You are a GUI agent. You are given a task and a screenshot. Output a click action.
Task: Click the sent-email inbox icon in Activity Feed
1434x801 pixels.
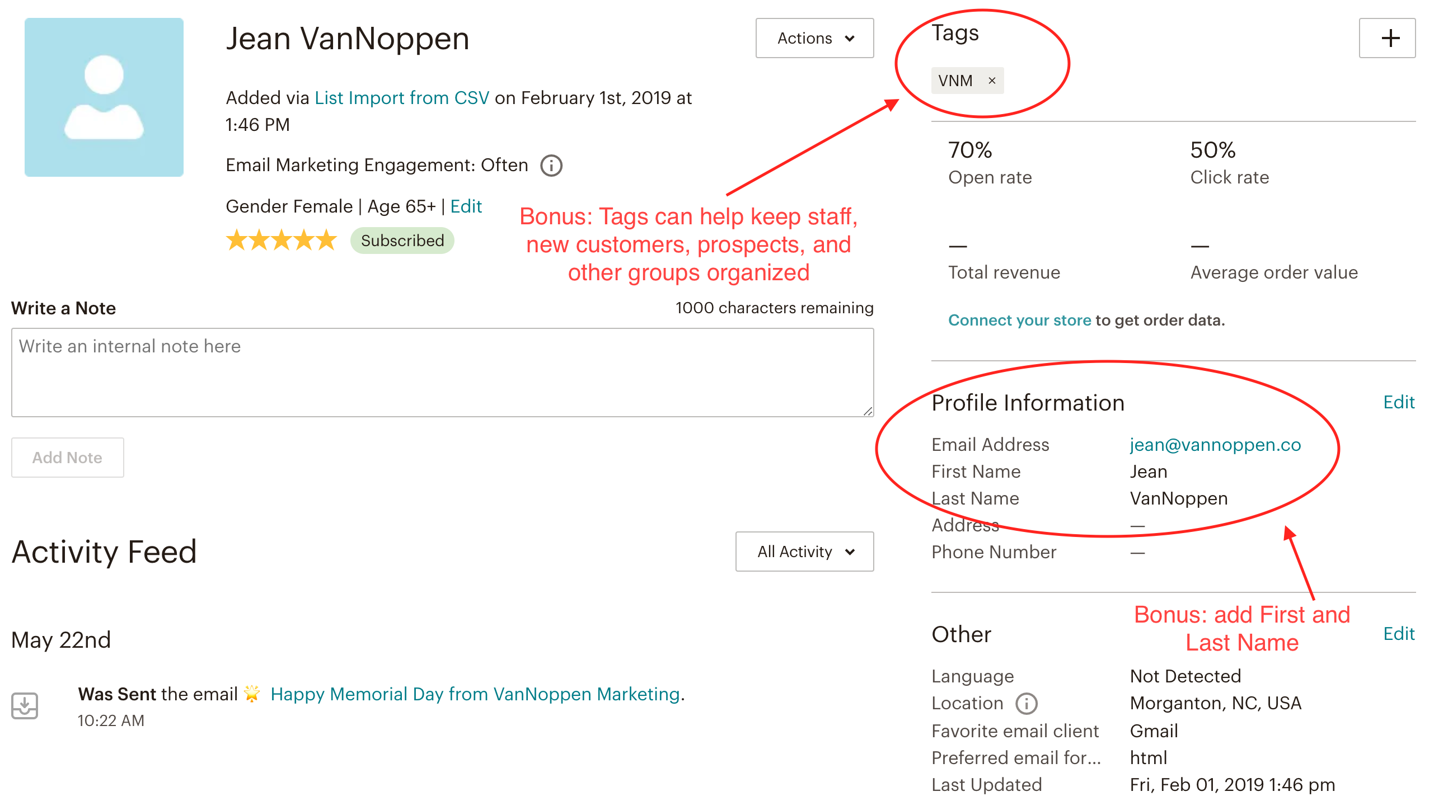click(x=25, y=706)
